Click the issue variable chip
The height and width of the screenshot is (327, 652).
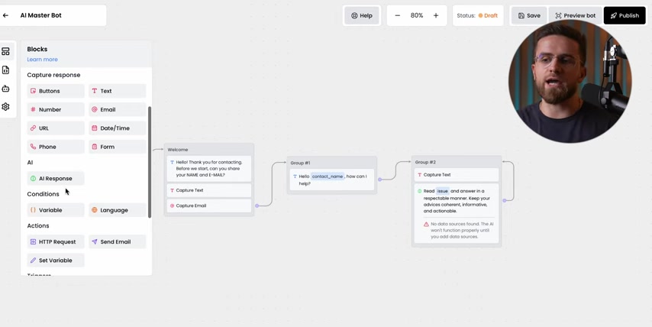click(x=443, y=191)
